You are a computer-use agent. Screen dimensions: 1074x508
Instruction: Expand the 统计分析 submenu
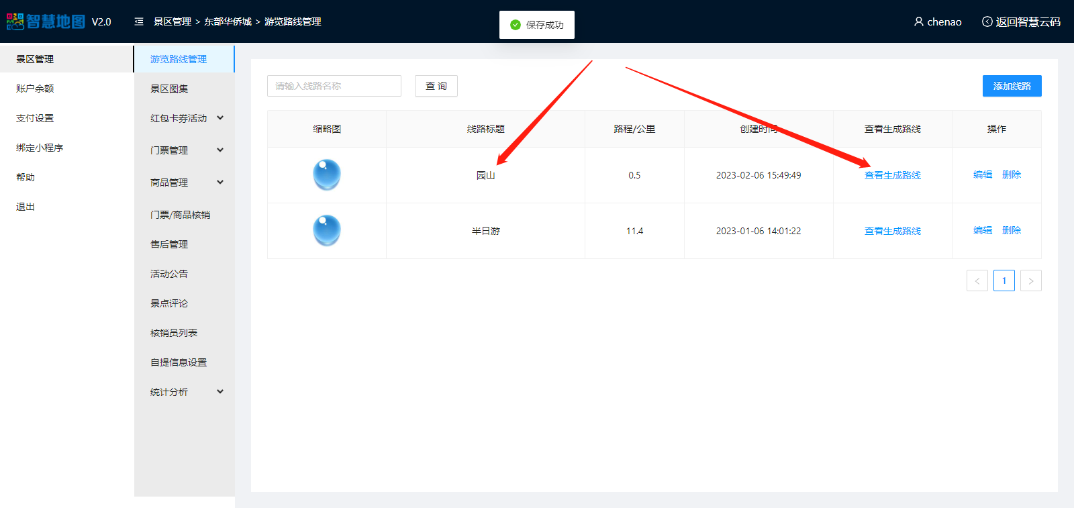tap(219, 392)
